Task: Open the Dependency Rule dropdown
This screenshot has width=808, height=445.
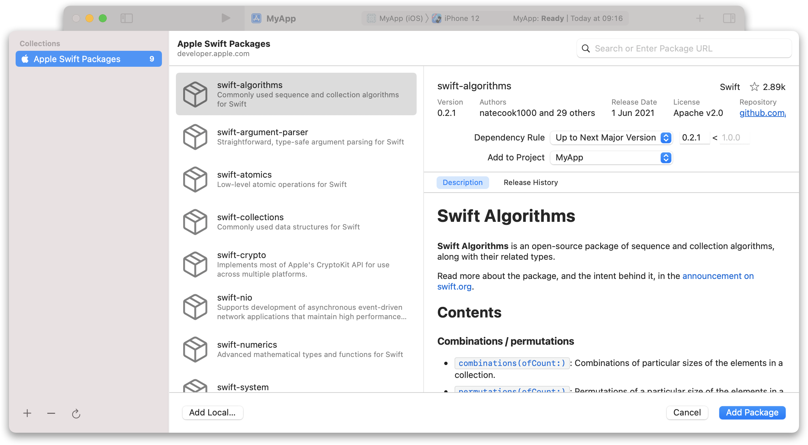Action: pos(611,137)
